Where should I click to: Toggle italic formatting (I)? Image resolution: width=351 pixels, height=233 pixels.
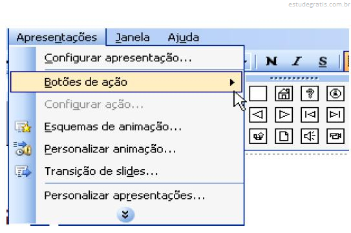coord(297,61)
